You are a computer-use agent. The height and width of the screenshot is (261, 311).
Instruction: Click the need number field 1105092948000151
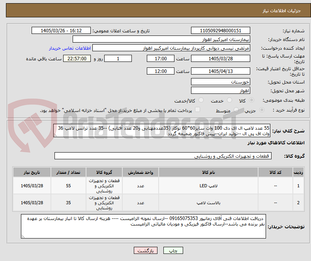tap(220, 30)
